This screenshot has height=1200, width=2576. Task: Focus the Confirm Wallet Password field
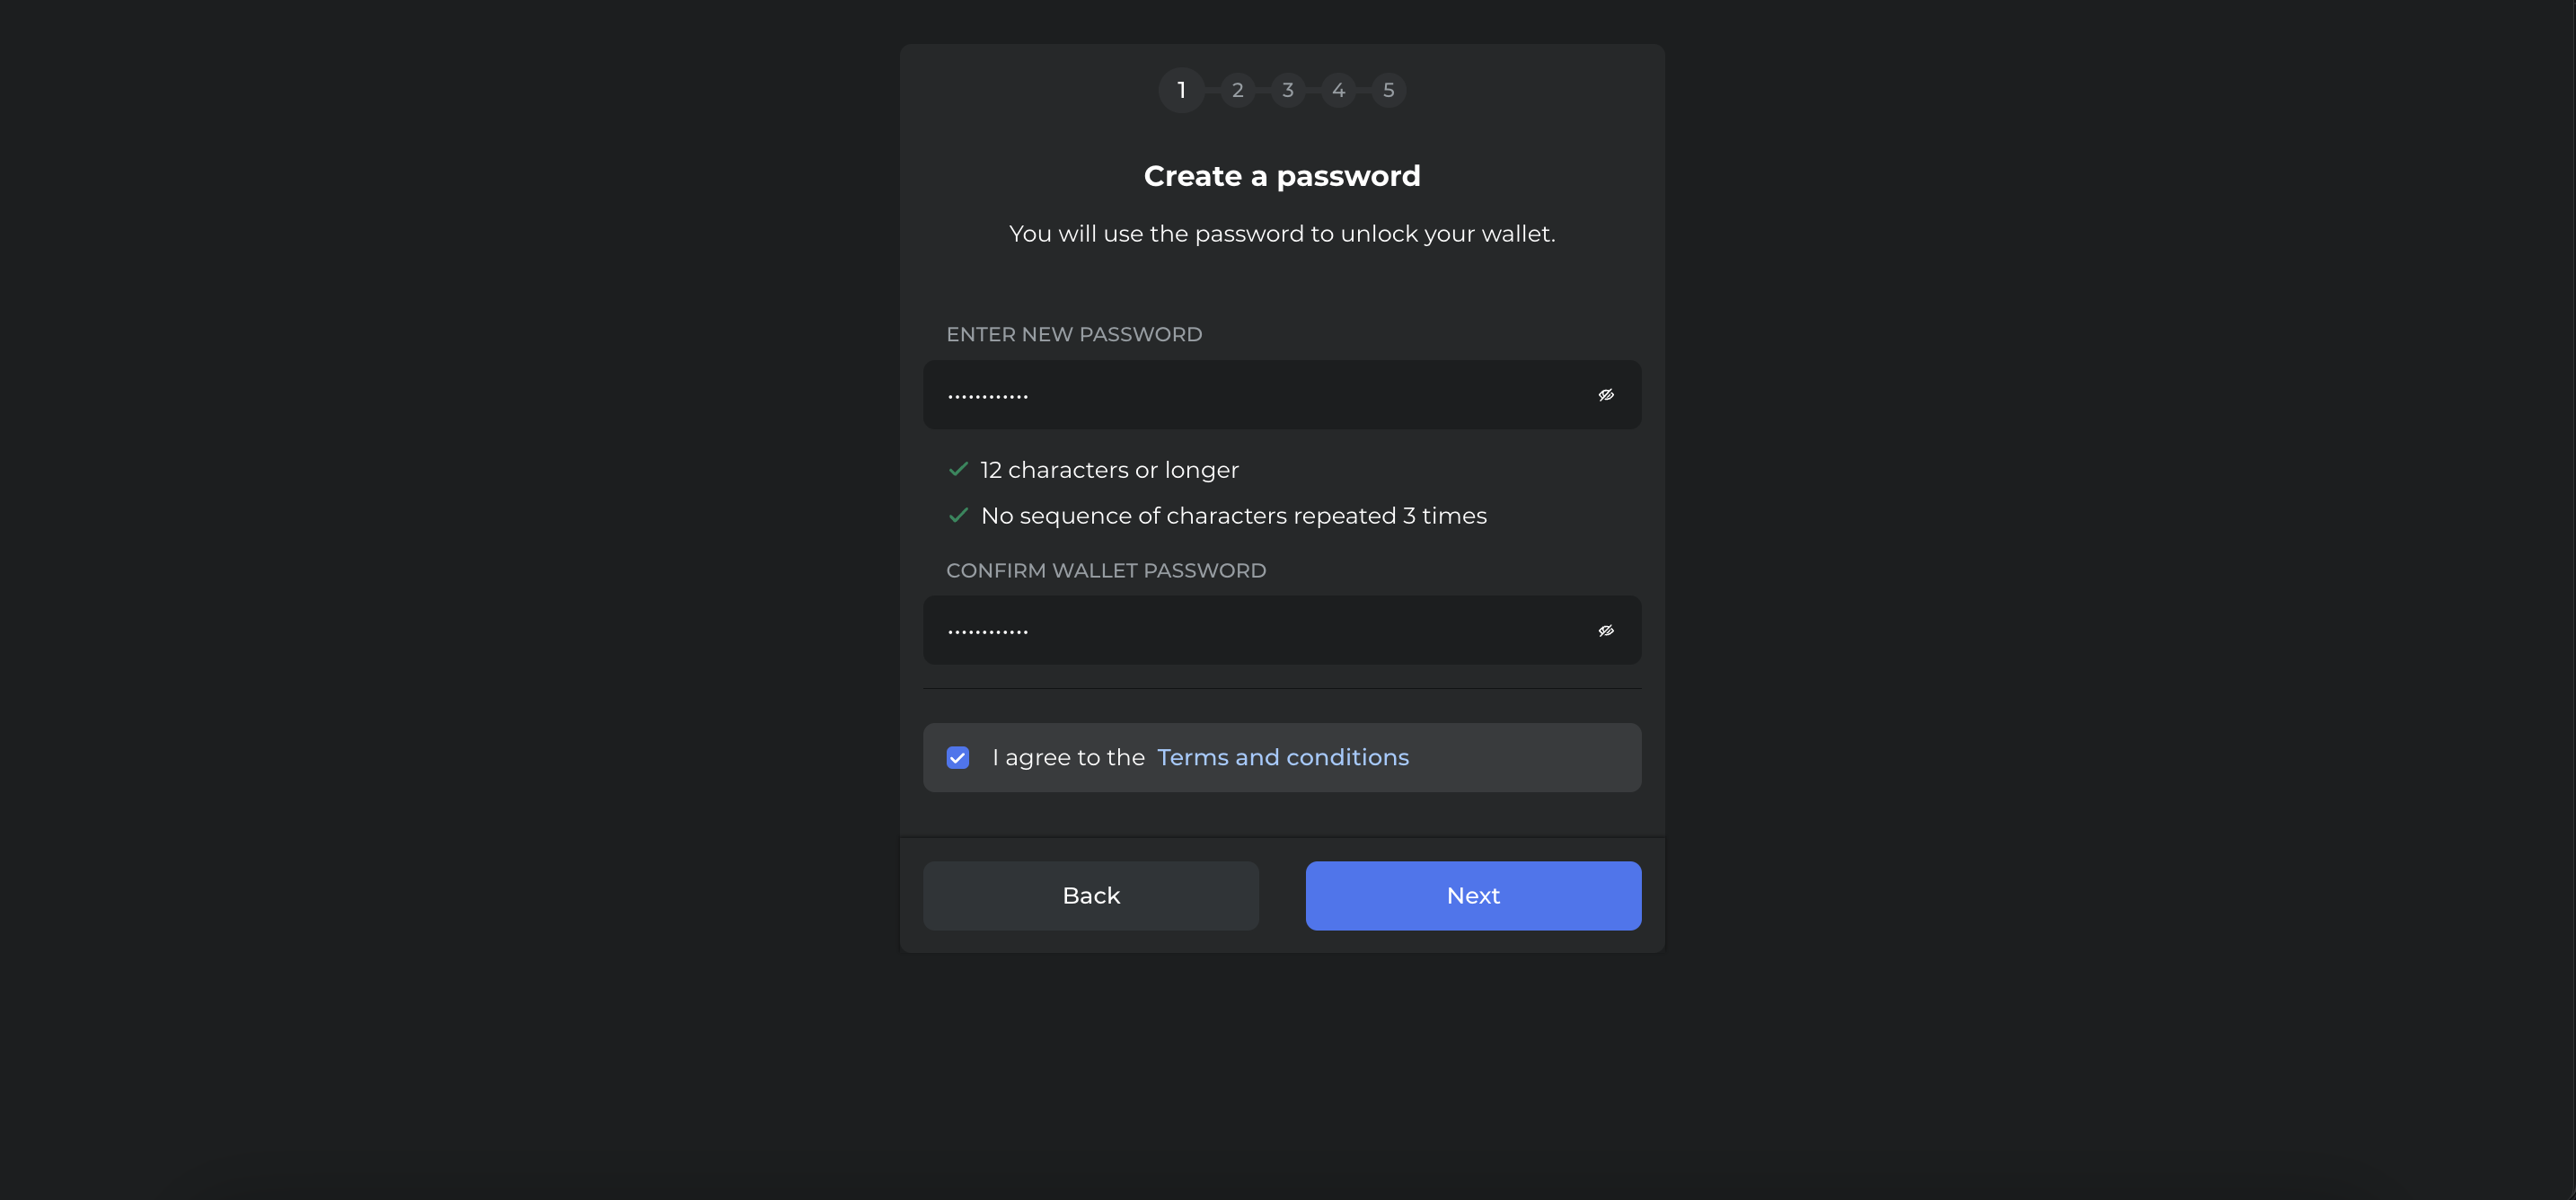(1282, 631)
